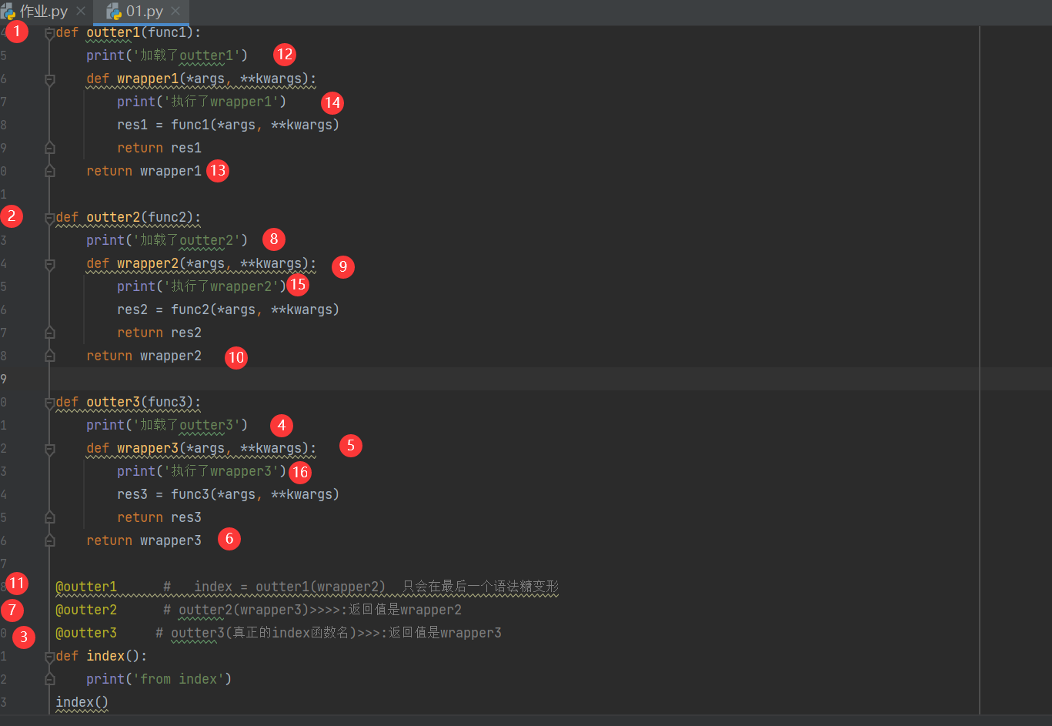This screenshot has width=1052, height=726.
Task: Collapse the wrapper2 function fold marker
Action: (x=50, y=264)
